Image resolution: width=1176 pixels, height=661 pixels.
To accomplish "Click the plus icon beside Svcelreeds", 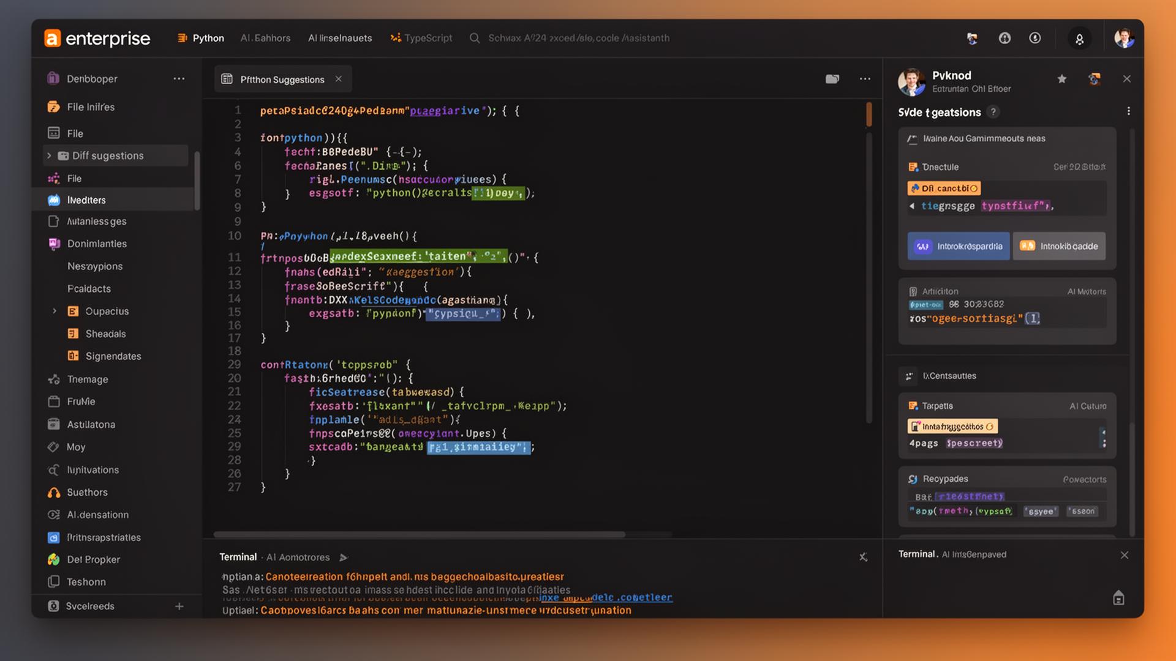I will click(179, 606).
